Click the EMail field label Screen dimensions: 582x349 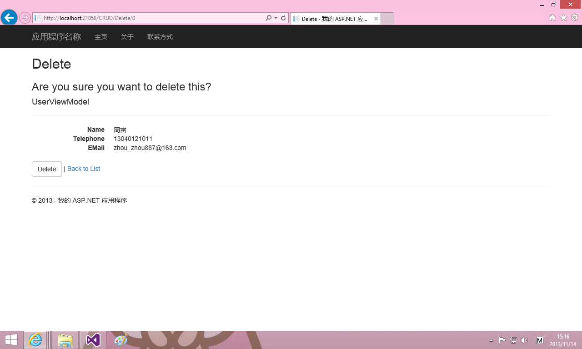(x=96, y=148)
